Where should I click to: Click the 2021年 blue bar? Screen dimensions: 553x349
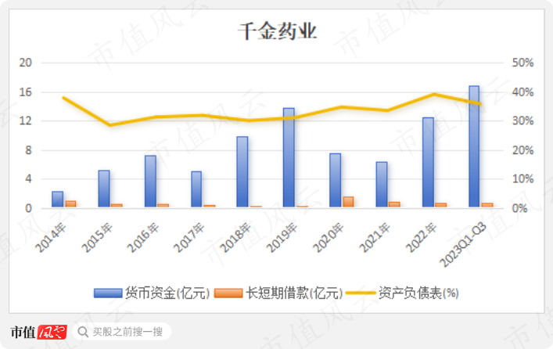(x=382, y=184)
